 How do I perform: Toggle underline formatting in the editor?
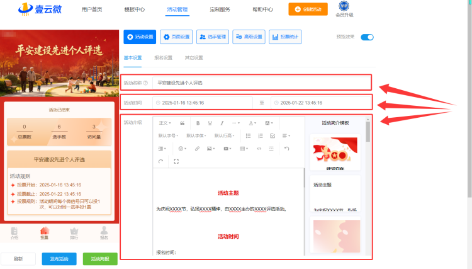click(210, 123)
